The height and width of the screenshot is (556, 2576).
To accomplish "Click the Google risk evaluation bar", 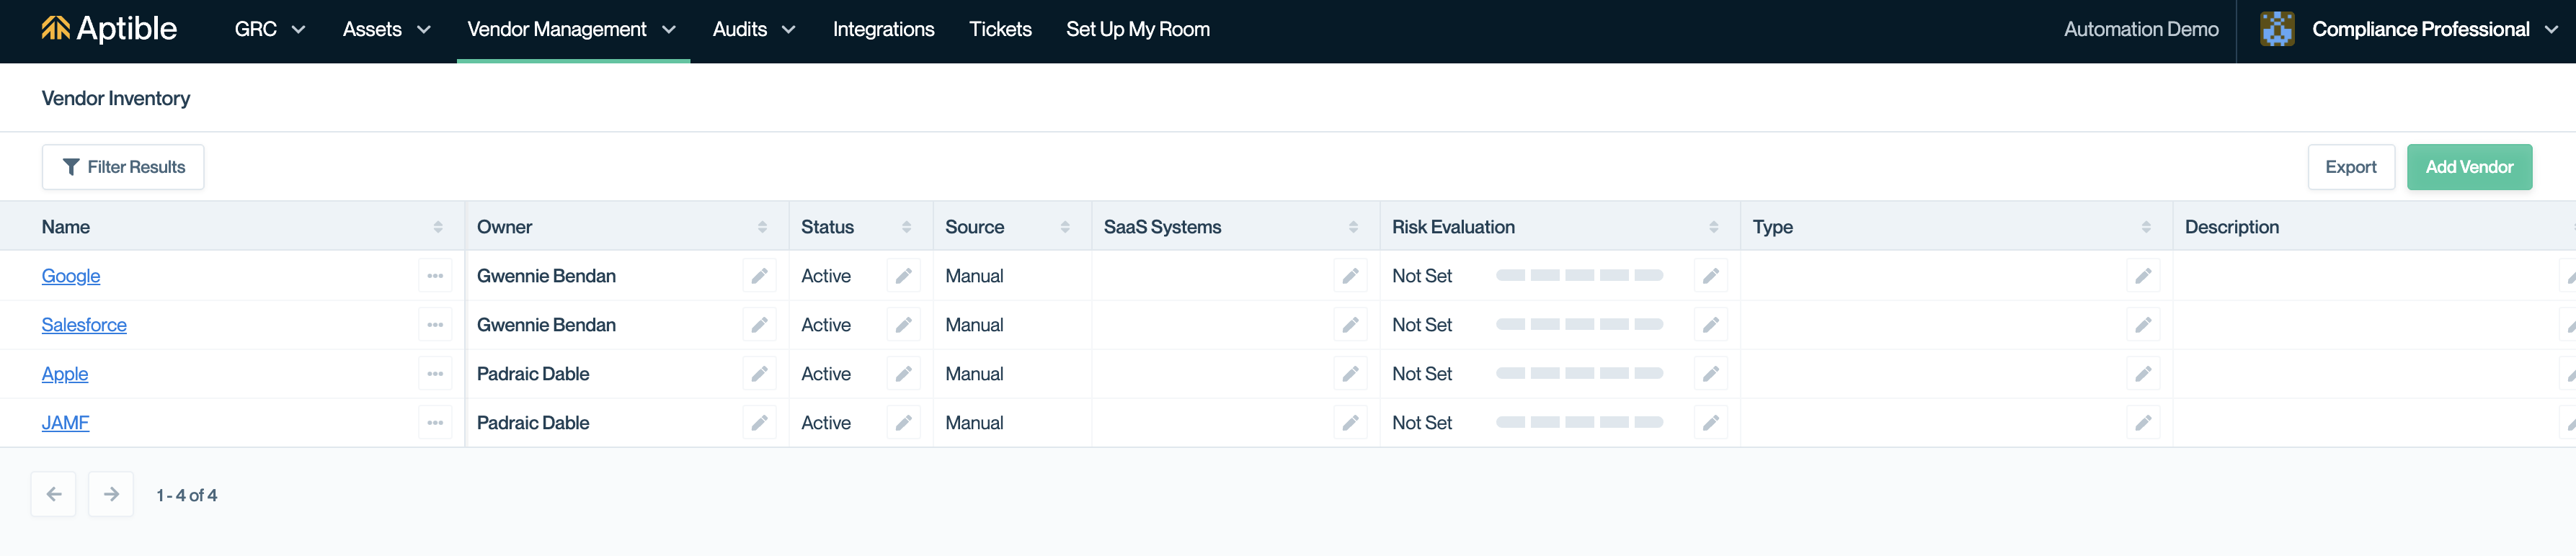I will click(1579, 275).
